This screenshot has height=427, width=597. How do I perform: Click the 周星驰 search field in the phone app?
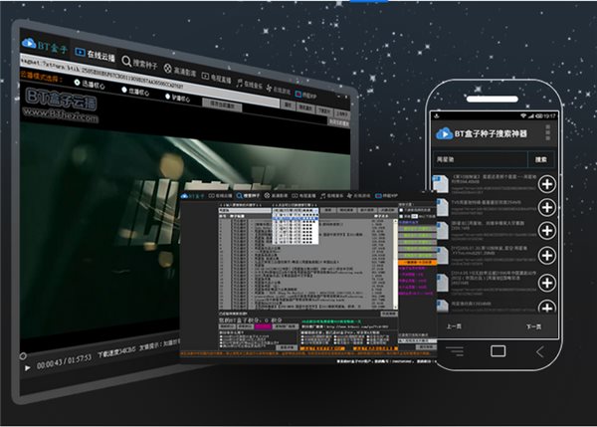(481, 159)
